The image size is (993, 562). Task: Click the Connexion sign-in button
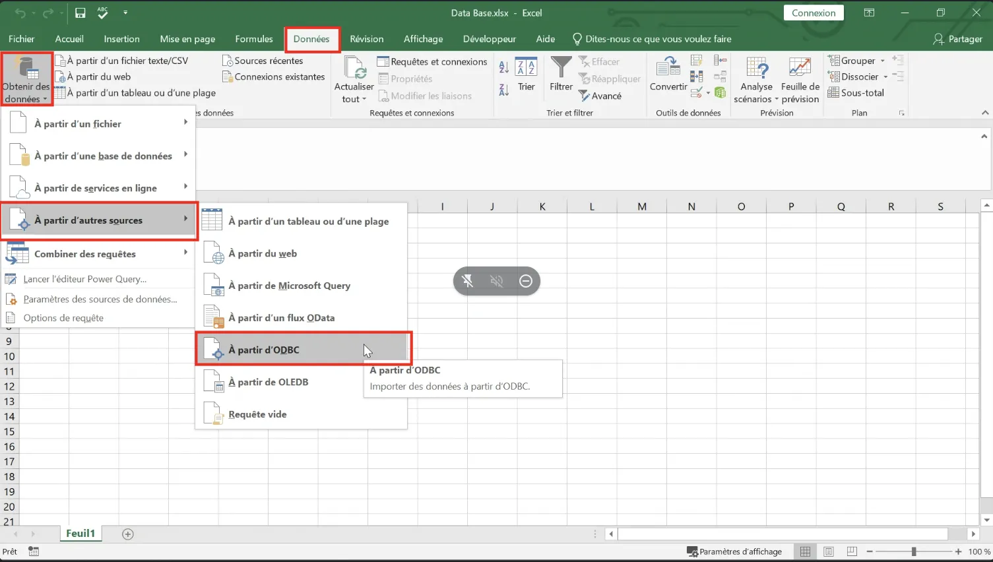click(814, 13)
